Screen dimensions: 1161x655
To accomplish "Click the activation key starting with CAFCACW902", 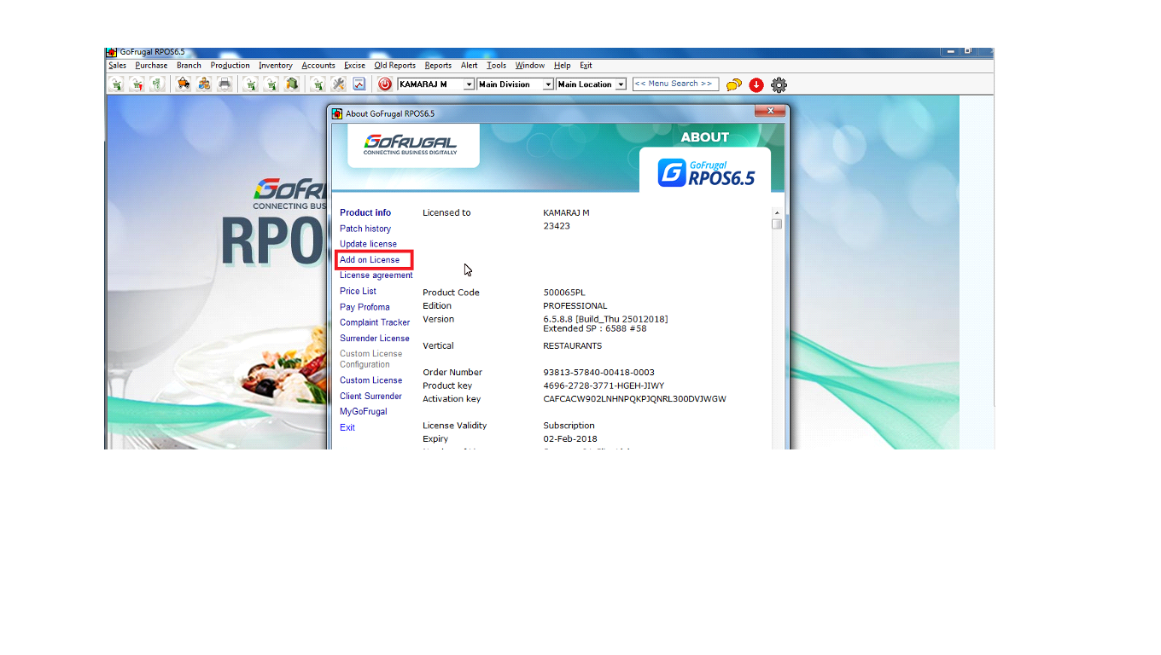I will tap(634, 399).
